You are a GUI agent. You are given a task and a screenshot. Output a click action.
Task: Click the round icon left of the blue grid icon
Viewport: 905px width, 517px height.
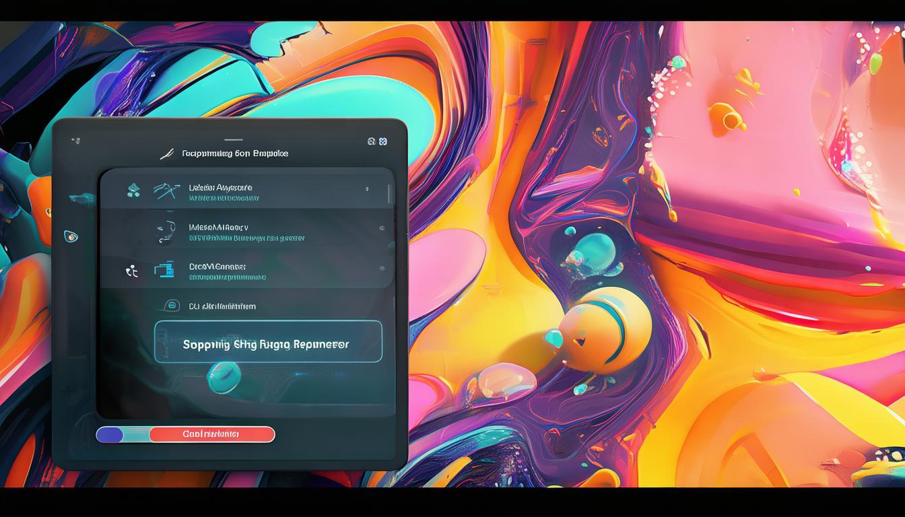click(371, 141)
